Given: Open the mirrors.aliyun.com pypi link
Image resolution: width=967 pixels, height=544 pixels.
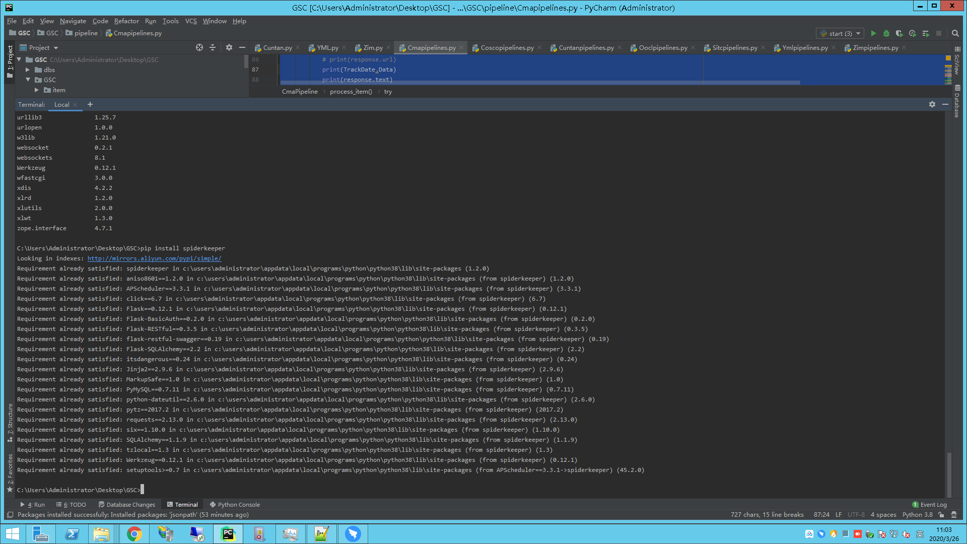Looking at the screenshot, I should coord(154,258).
